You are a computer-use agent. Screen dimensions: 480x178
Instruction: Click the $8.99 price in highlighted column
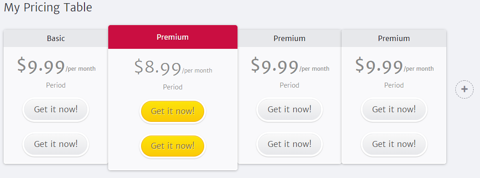pos(158,67)
